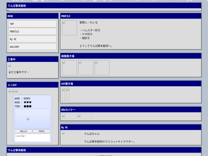Click the footer でんぱ軍本拠地 heading
Screen dimensions: 208x156
point(17,150)
